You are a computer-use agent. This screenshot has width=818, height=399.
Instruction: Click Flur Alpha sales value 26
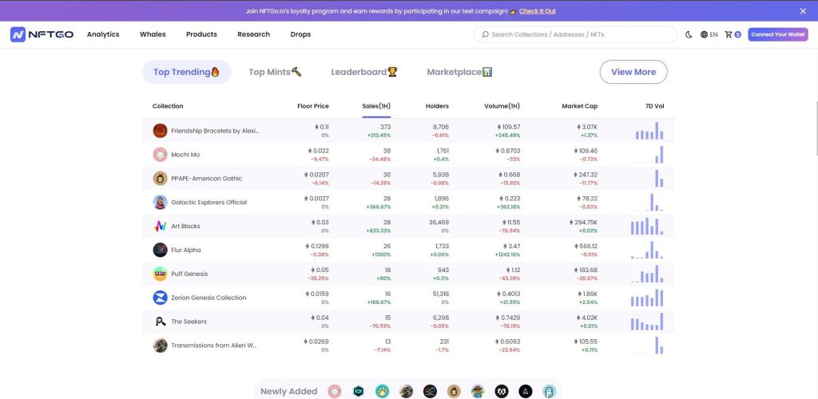point(387,246)
